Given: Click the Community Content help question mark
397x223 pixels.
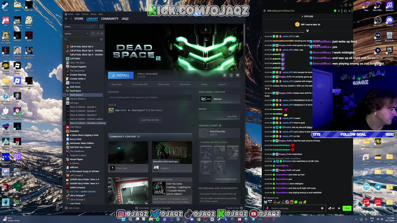Looking at the screenshot, I should [x=139, y=137].
